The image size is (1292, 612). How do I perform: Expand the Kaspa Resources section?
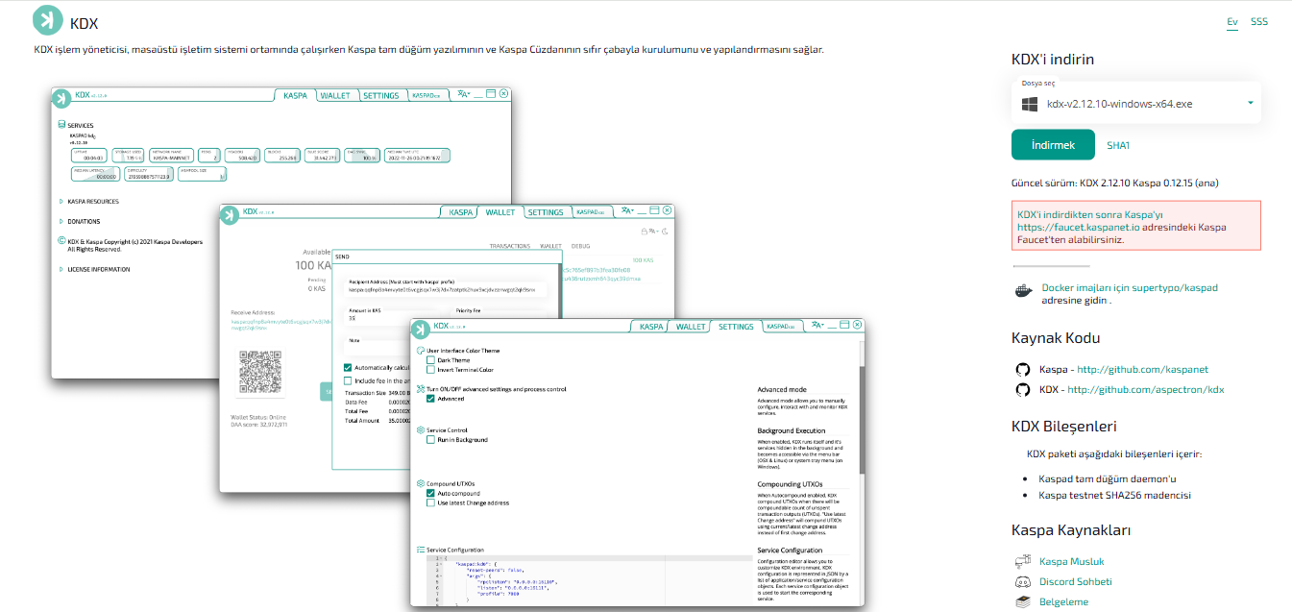pos(89,202)
